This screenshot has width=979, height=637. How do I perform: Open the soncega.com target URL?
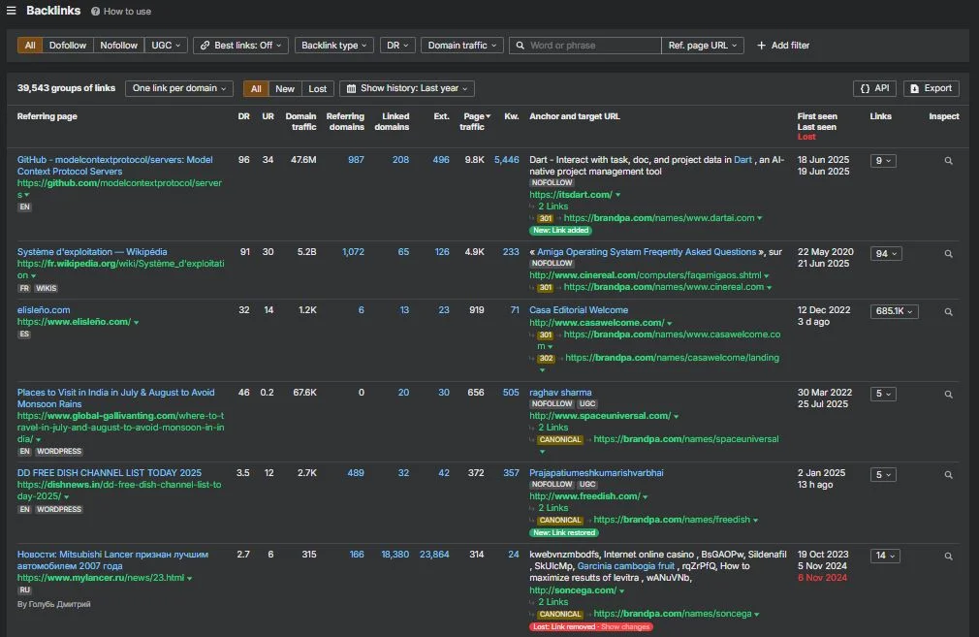tap(573, 590)
